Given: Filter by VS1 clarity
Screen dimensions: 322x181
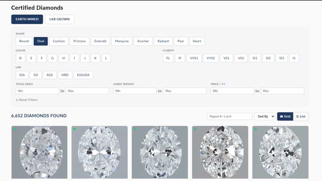Looking at the screenshot, I should click(x=226, y=58).
